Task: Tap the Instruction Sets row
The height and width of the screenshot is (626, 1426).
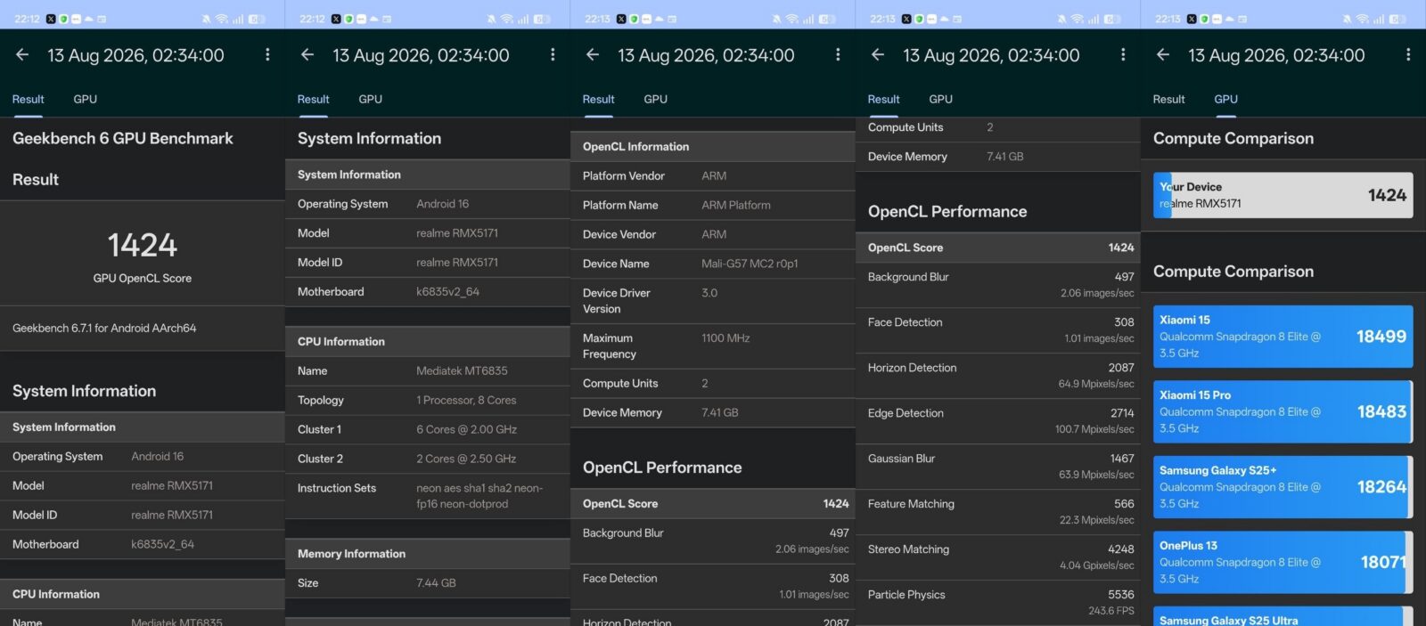Action: click(428, 496)
